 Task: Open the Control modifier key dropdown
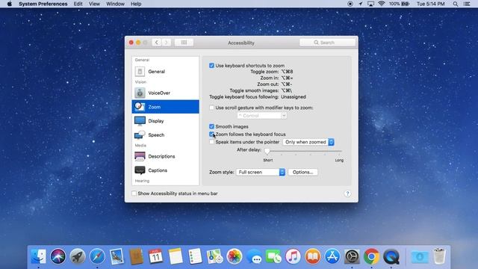[262, 116]
